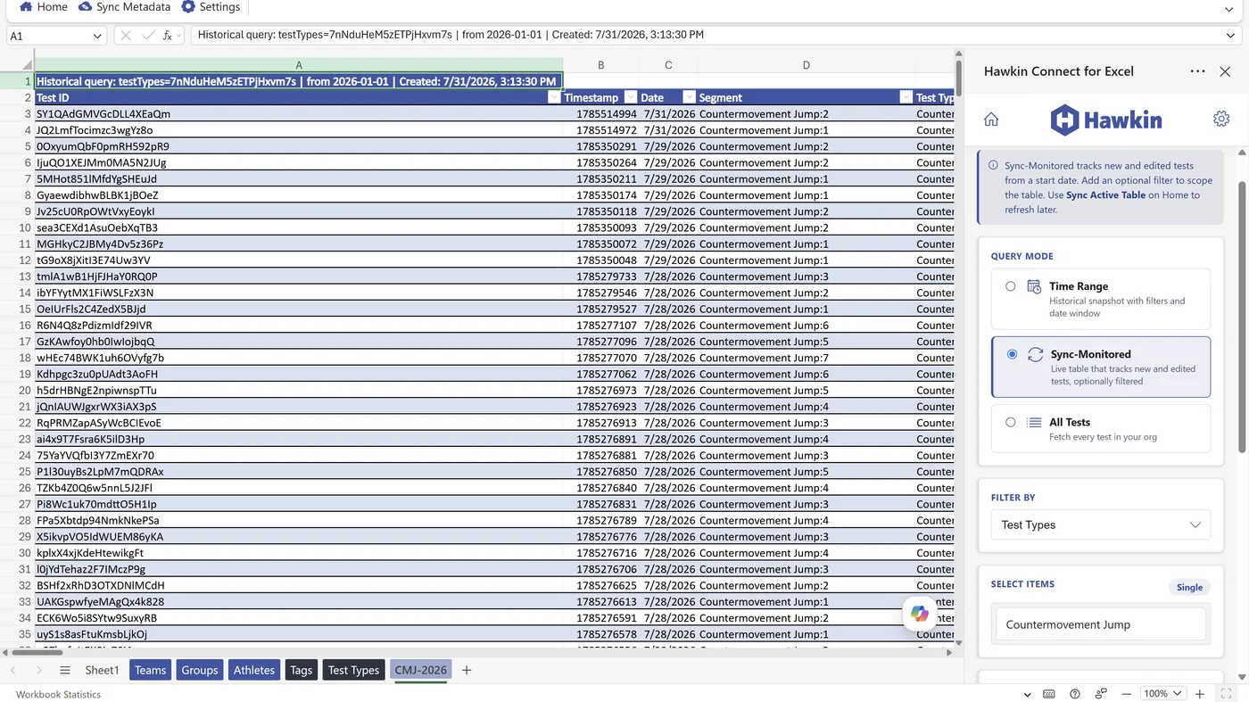Select column D header

(806, 65)
